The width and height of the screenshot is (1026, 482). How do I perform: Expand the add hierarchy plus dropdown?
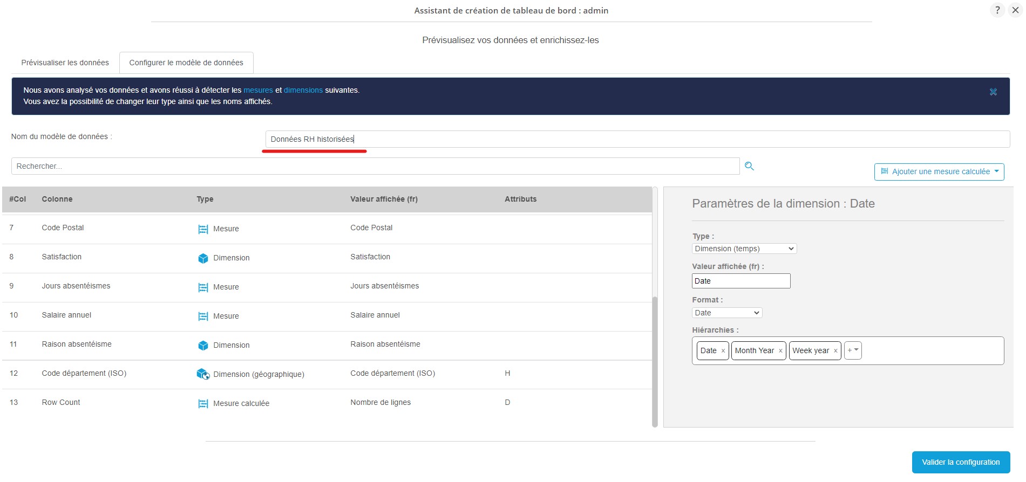click(853, 350)
